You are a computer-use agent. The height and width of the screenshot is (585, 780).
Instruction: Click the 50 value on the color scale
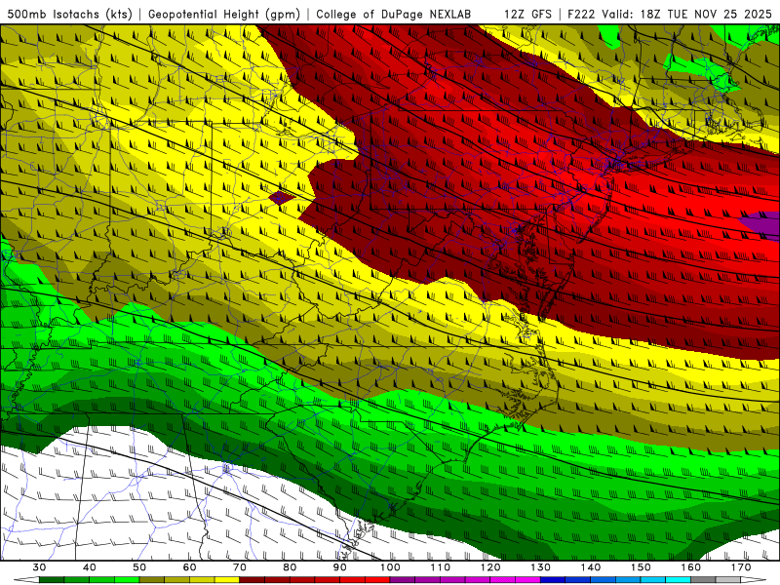[x=139, y=567]
